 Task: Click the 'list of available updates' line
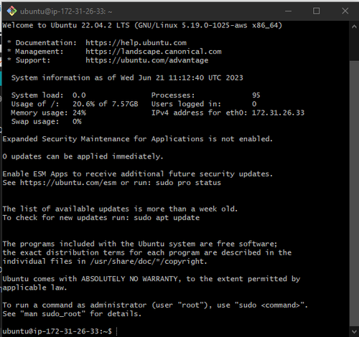click(120, 209)
